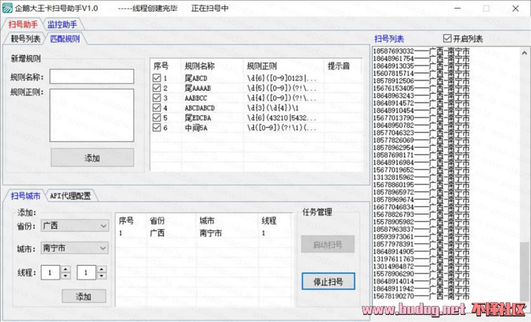Click the 停止扫号 button
Image resolution: width=531 pixels, height=322 pixels.
point(328,282)
